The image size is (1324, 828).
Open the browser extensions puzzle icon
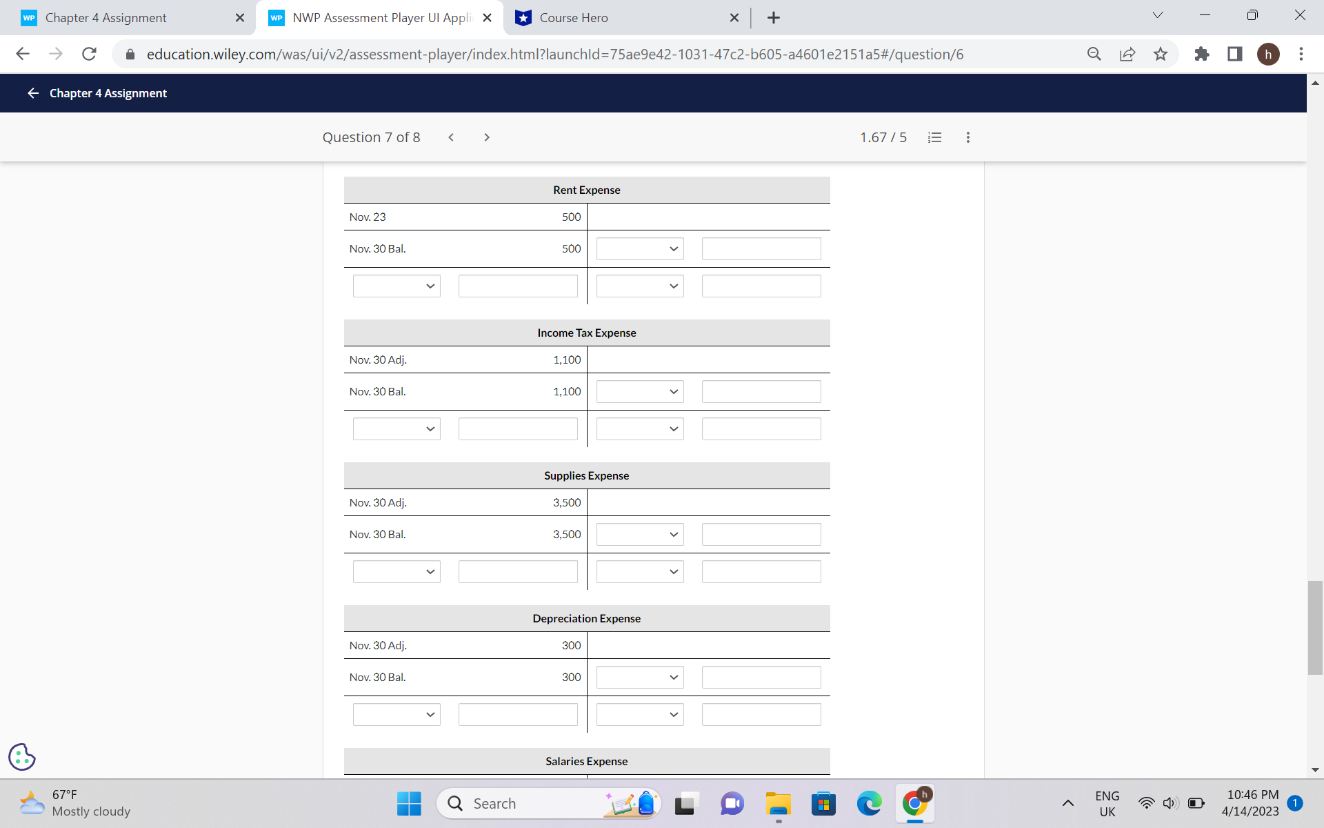click(x=1202, y=54)
